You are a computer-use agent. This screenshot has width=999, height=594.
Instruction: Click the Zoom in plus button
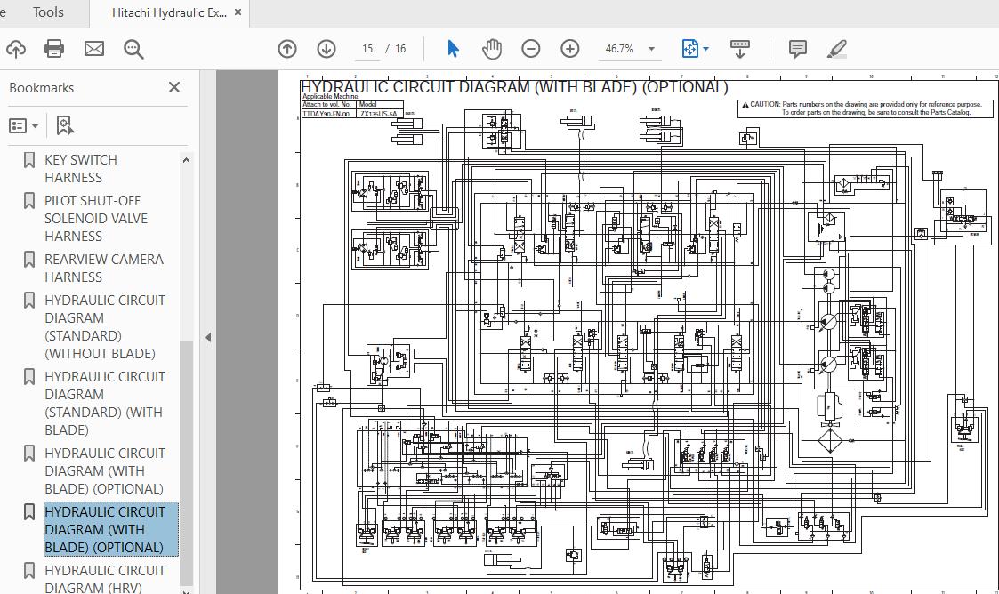tap(570, 49)
